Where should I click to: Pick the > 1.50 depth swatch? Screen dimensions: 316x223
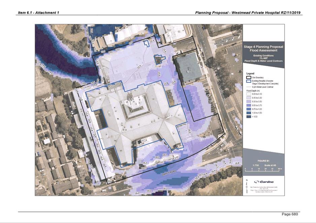249,117
